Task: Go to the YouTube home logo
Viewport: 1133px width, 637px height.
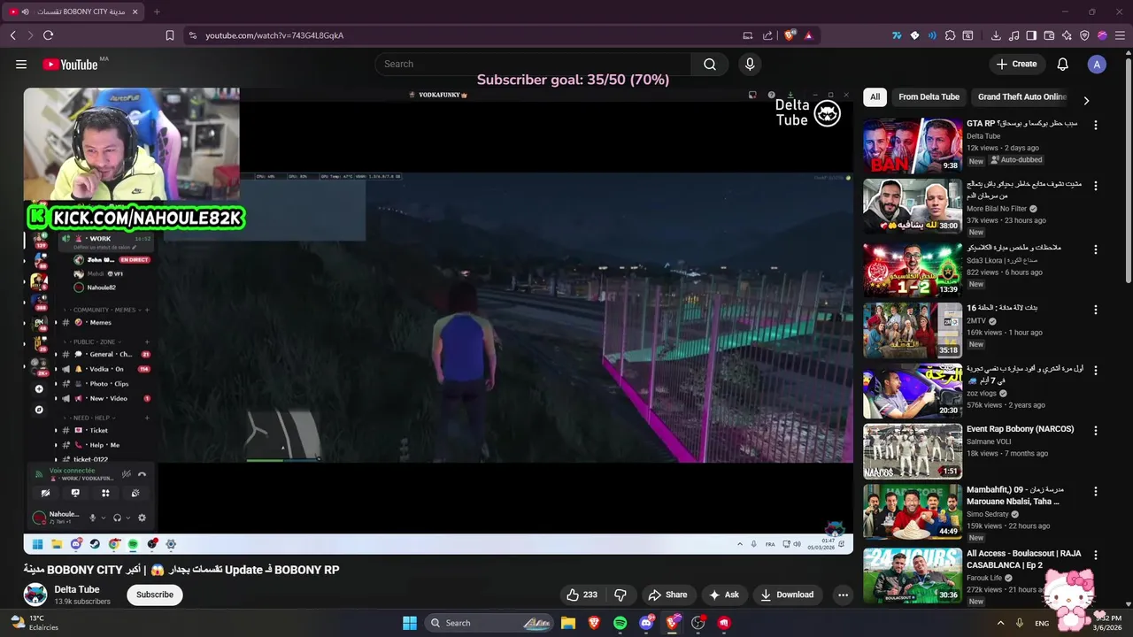Action: click(x=70, y=64)
